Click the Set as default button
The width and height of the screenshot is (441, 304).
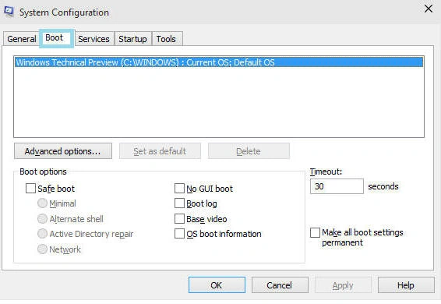pyautogui.click(x=160, y=151)
